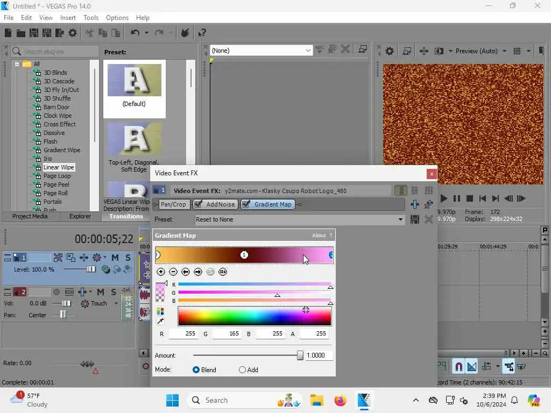Click Stop in the preview transport

click(469, 198)
